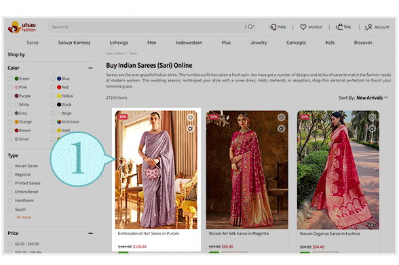The height and width of the screenshot is (265, 399).
Task: Tick the Green color checkbox
Action: (10, 79)
